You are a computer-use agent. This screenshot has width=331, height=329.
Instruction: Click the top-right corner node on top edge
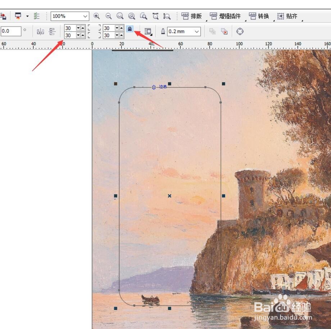205,87
